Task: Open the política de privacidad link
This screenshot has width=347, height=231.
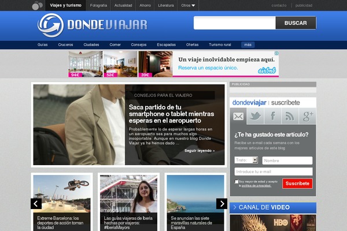Action: click(x=256, y=186)
